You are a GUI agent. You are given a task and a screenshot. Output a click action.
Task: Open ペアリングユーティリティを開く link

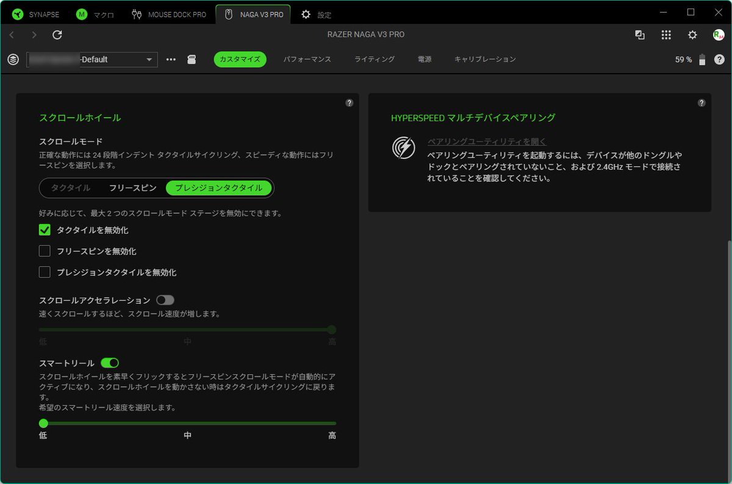487,141
